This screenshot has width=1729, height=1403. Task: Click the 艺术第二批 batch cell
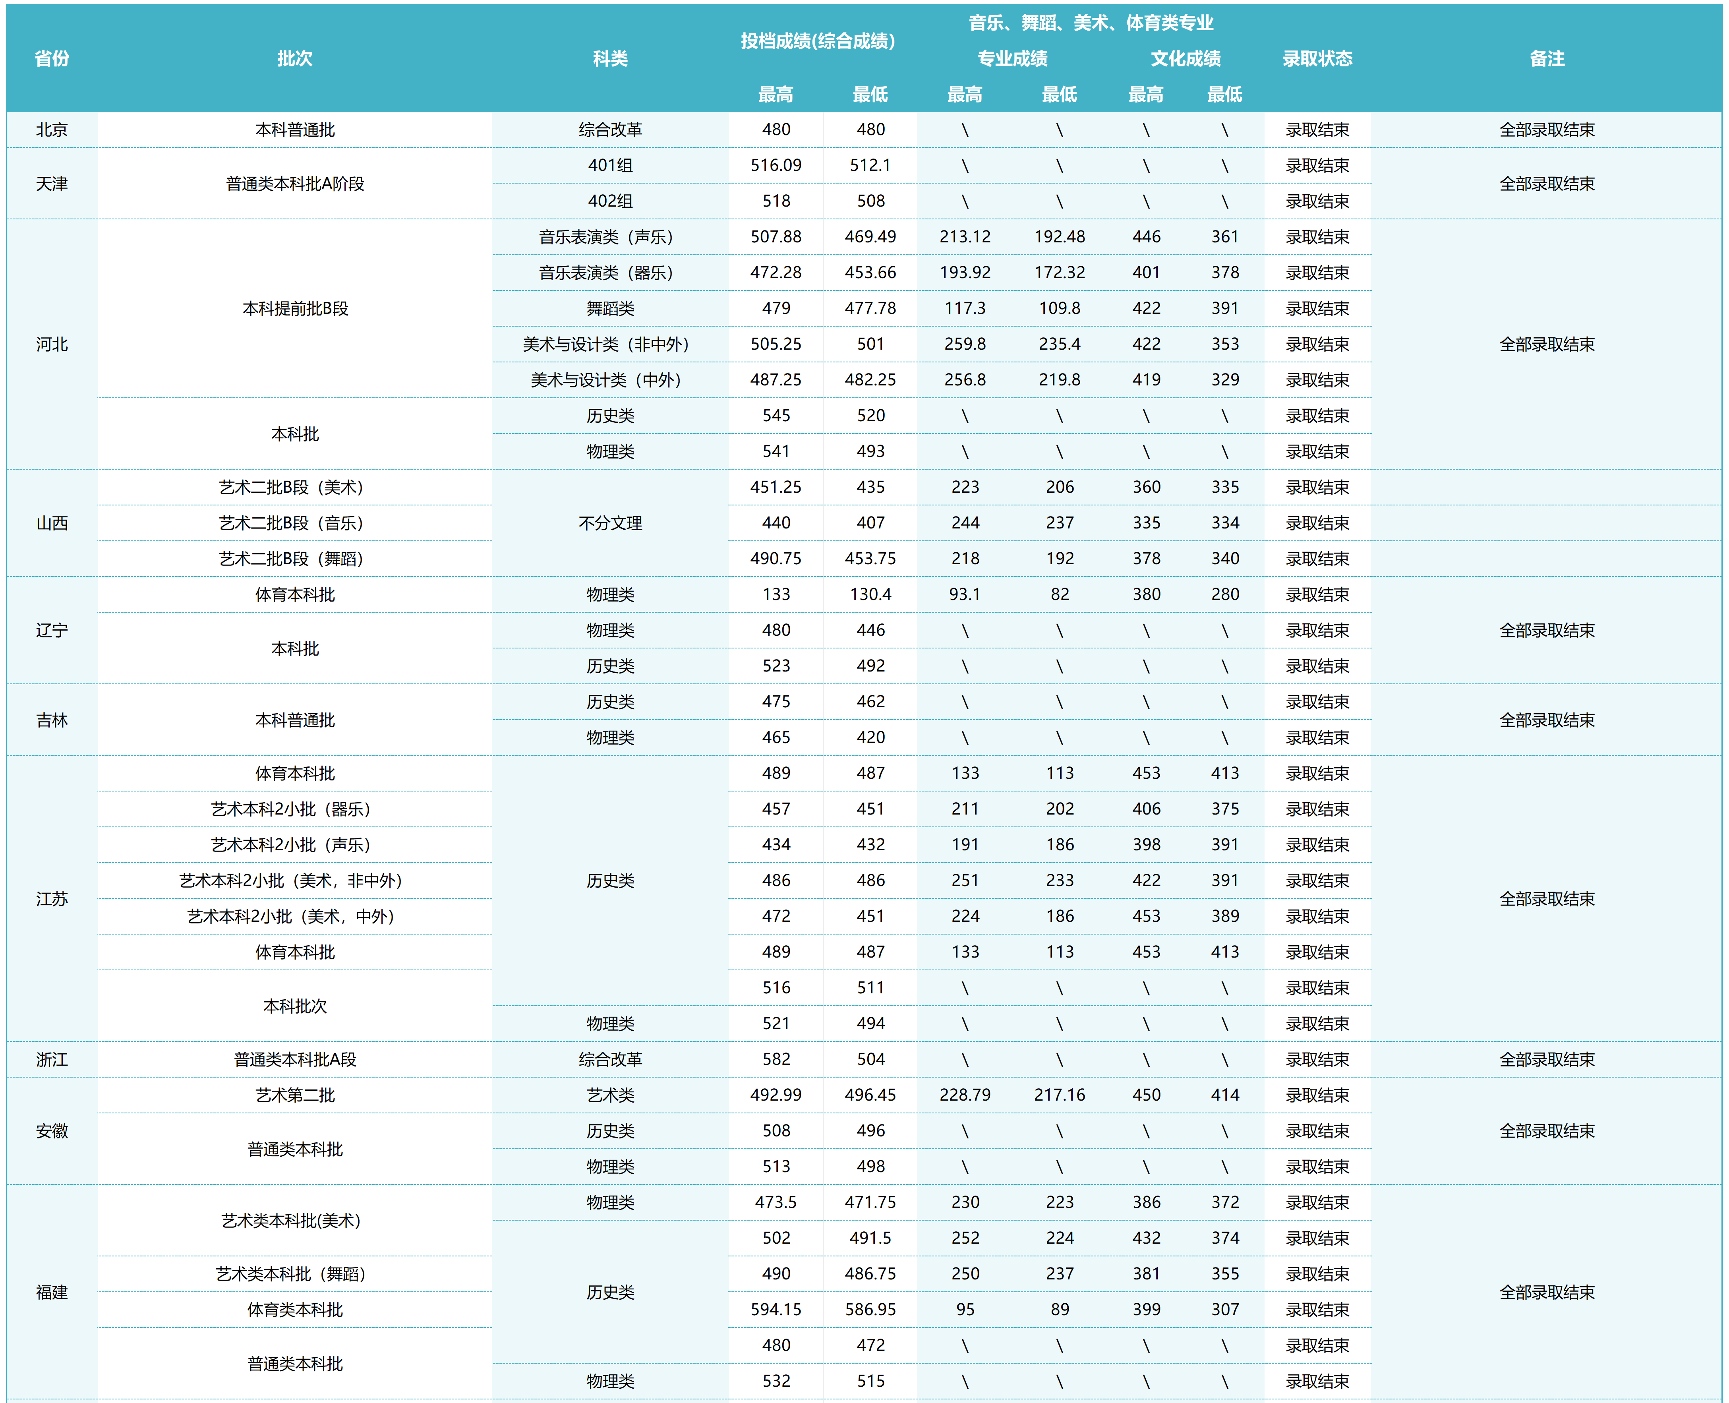(295, 1095)
